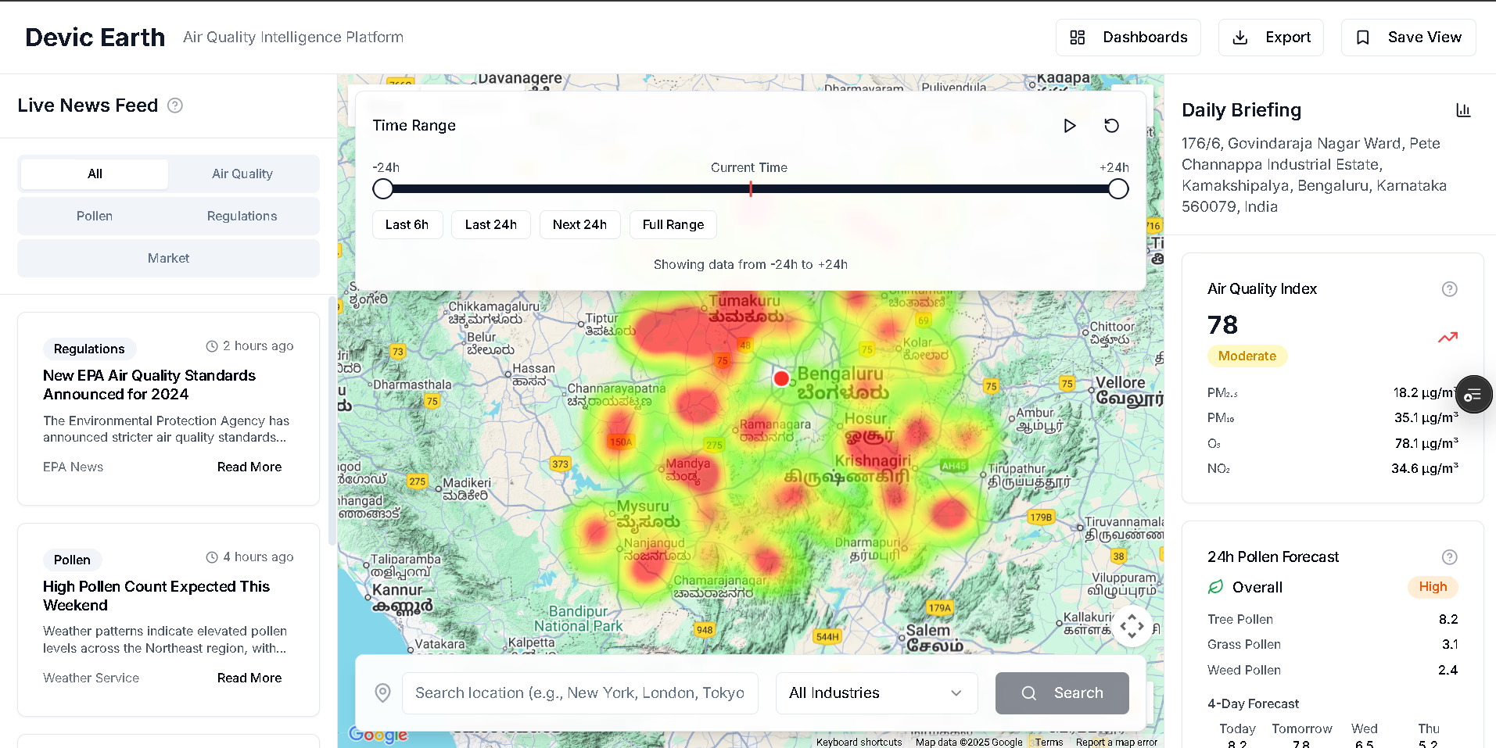The width and height of the screenshot is (1496, 748).
Task: Select the Regulations filter tab
Action: pos(242,217)
